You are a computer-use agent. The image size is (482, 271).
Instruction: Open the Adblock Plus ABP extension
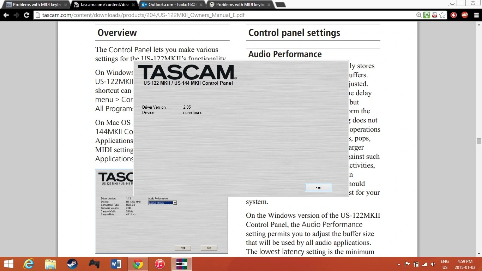point(464,15)
